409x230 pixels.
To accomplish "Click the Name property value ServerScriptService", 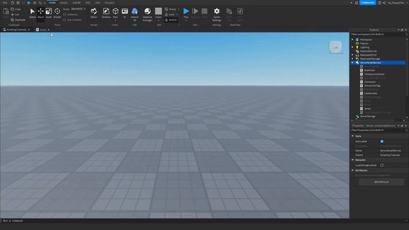I will (390, 151).
